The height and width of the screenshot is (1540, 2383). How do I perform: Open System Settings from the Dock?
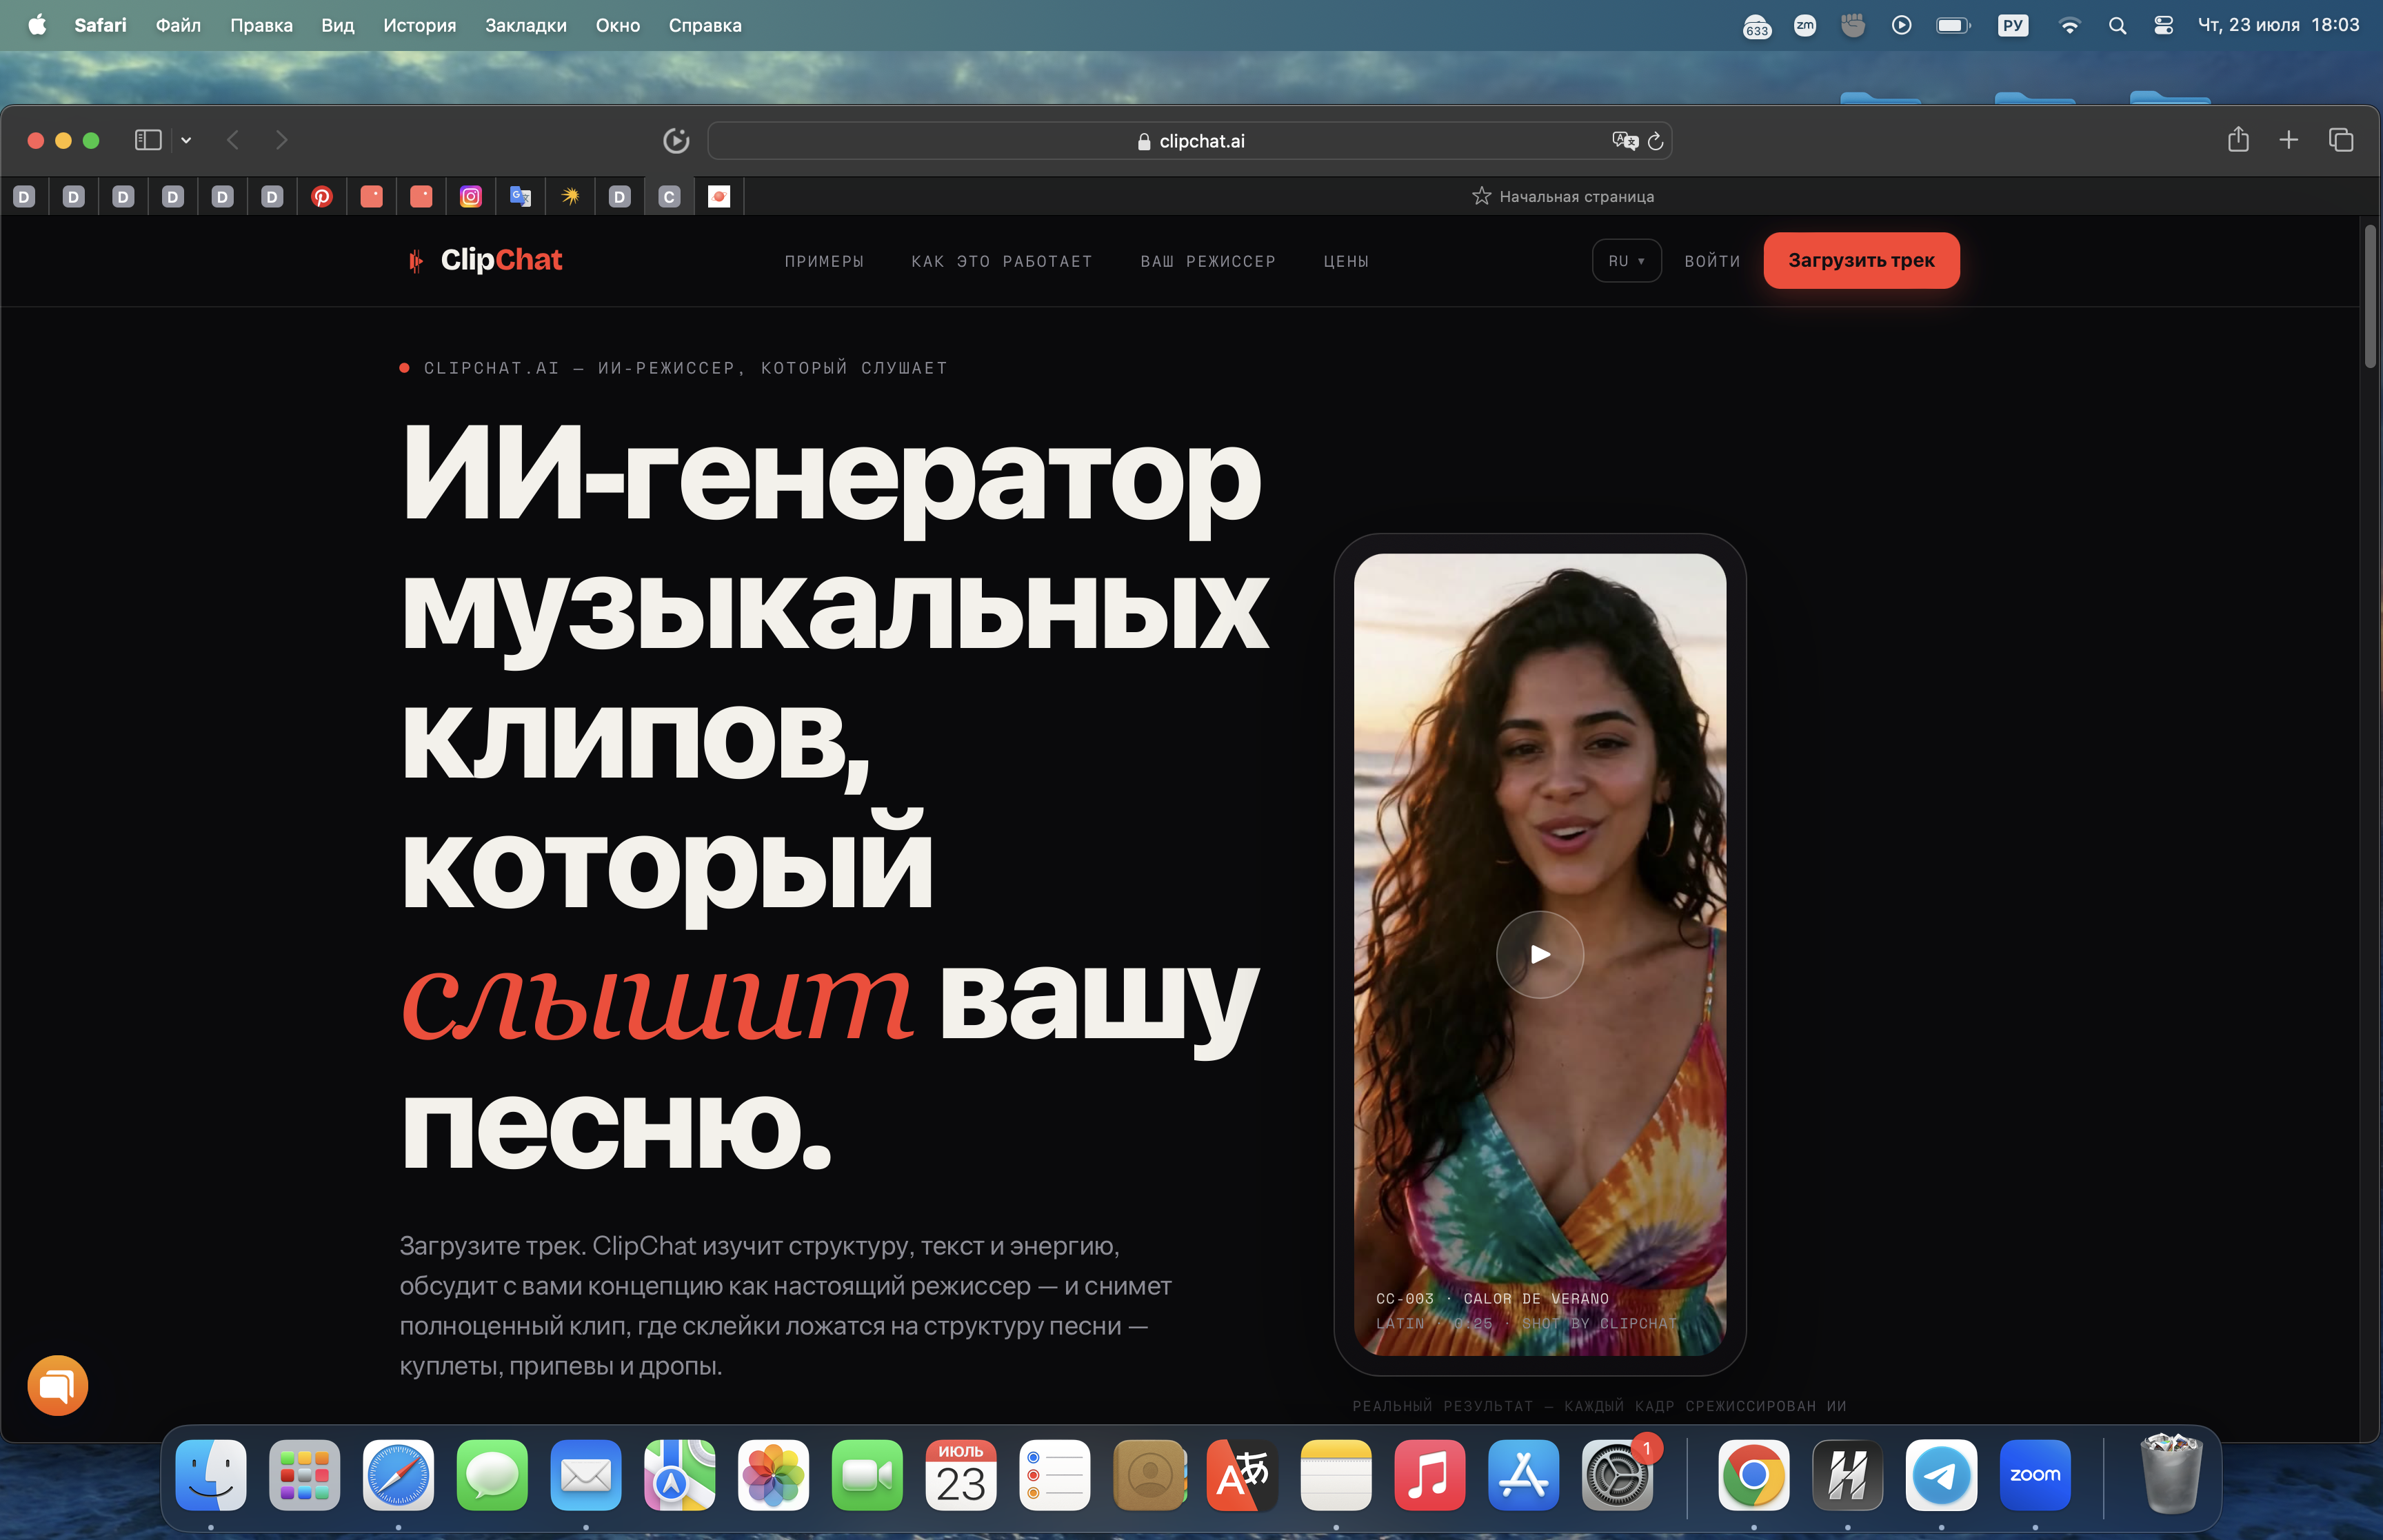[1617, 1475]
